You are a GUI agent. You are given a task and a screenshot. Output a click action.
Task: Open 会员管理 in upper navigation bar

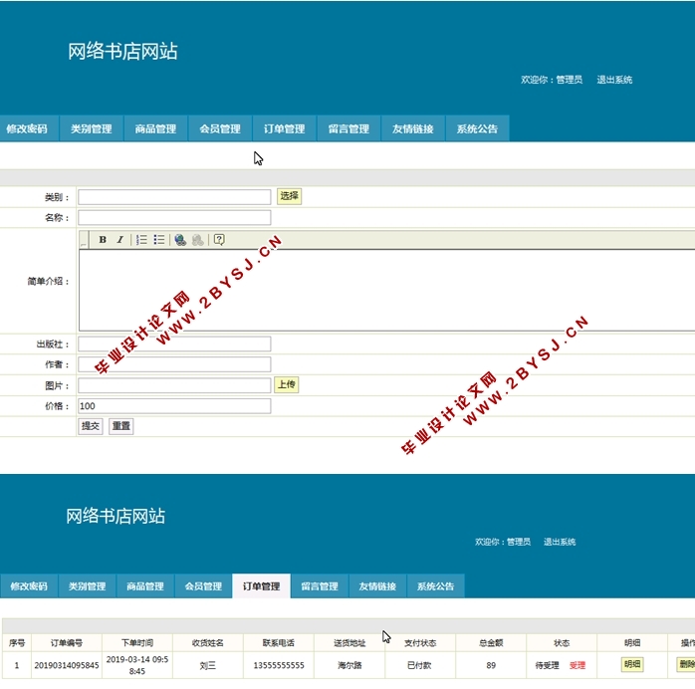click(x=220, y=128)
